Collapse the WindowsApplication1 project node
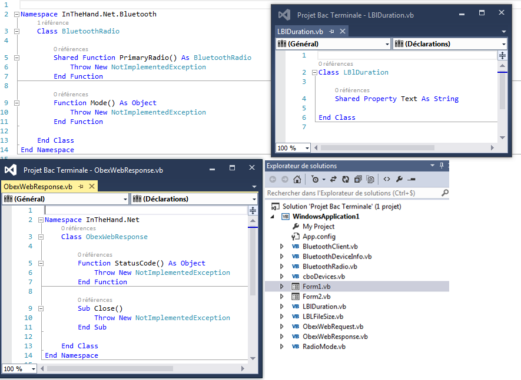The width and height of the screenshot is (521, 380). coord(273,217)
